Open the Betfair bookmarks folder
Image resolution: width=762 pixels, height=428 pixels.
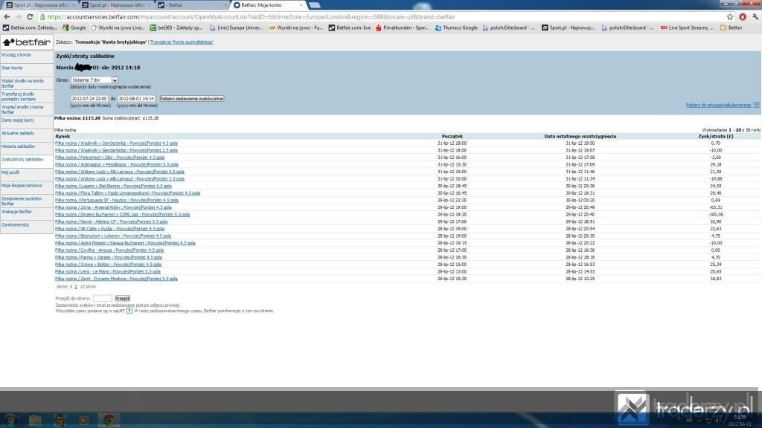pos(731,27)
